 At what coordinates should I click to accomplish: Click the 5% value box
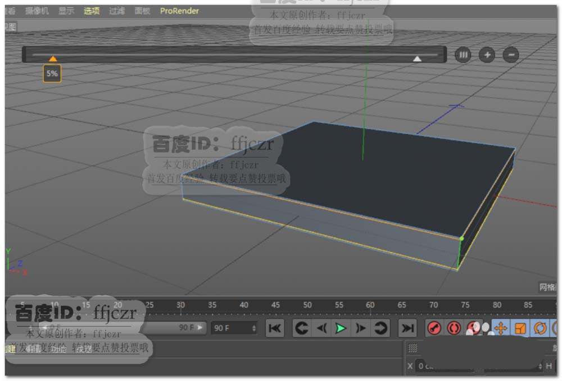(52, 74)
